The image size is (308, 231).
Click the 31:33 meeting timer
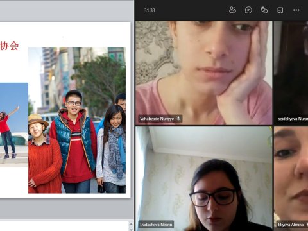[x=150, y=10]
